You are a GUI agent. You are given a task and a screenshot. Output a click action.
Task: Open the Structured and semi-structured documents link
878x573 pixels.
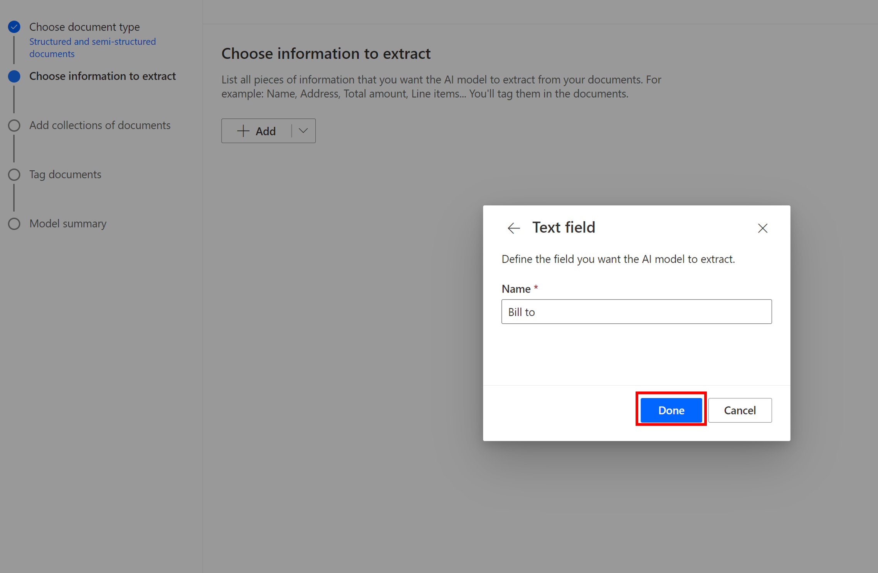click(93, 47)
